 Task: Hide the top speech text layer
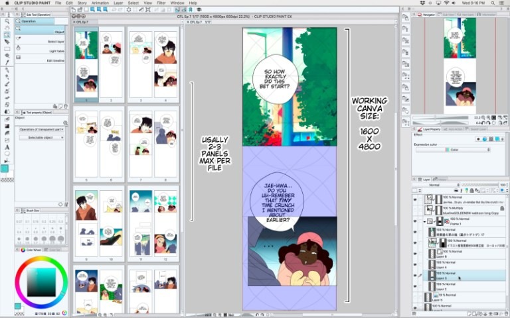click(415, 199)
